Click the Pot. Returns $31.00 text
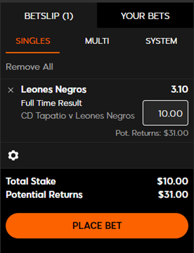194x253 pixels. (x=152, y=133)
